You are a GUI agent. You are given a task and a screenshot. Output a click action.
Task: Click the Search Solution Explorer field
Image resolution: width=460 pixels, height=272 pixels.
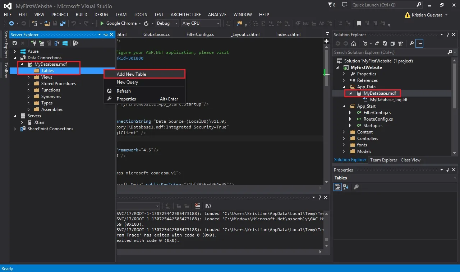coord(390,52)
